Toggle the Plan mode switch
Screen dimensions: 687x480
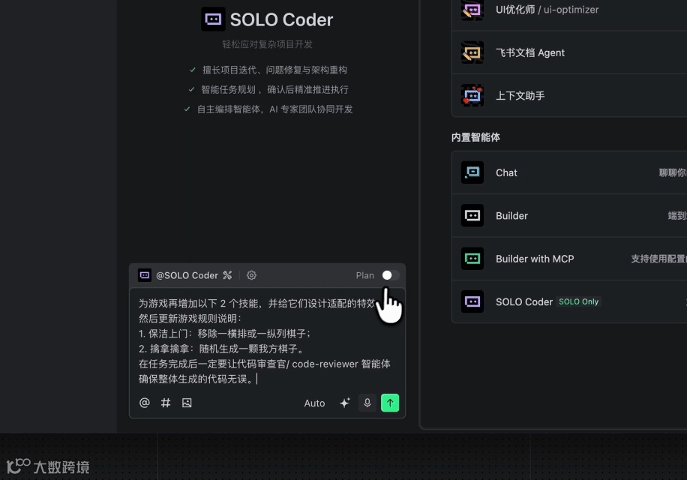390,275
